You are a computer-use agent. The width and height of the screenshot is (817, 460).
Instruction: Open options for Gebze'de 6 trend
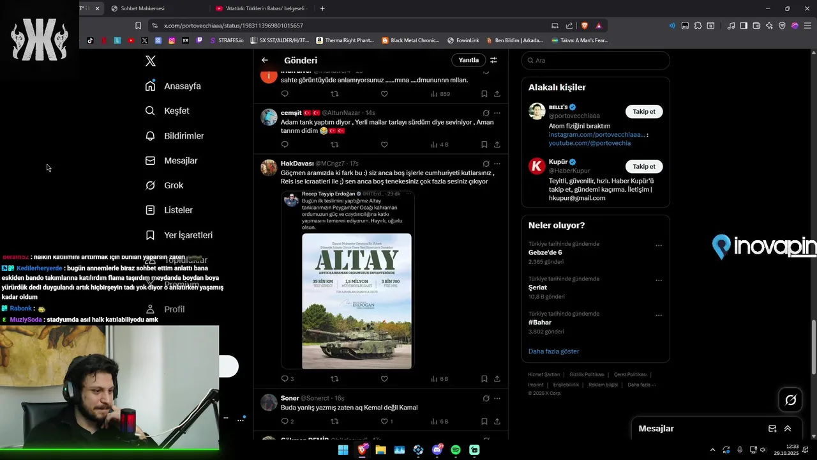point(659,245)
